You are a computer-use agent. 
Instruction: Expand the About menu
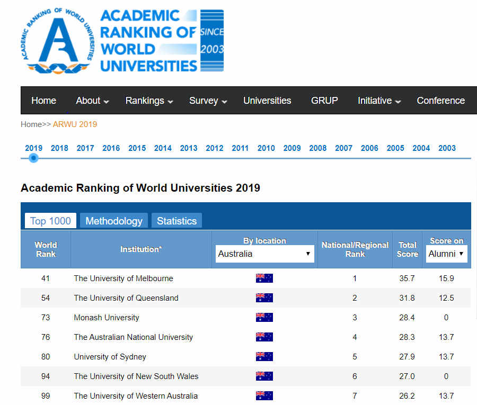pos(92,101)
